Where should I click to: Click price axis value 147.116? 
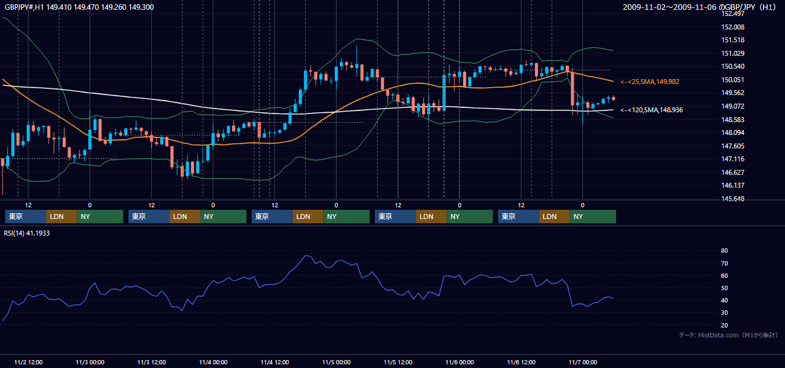tap(733, 159)
